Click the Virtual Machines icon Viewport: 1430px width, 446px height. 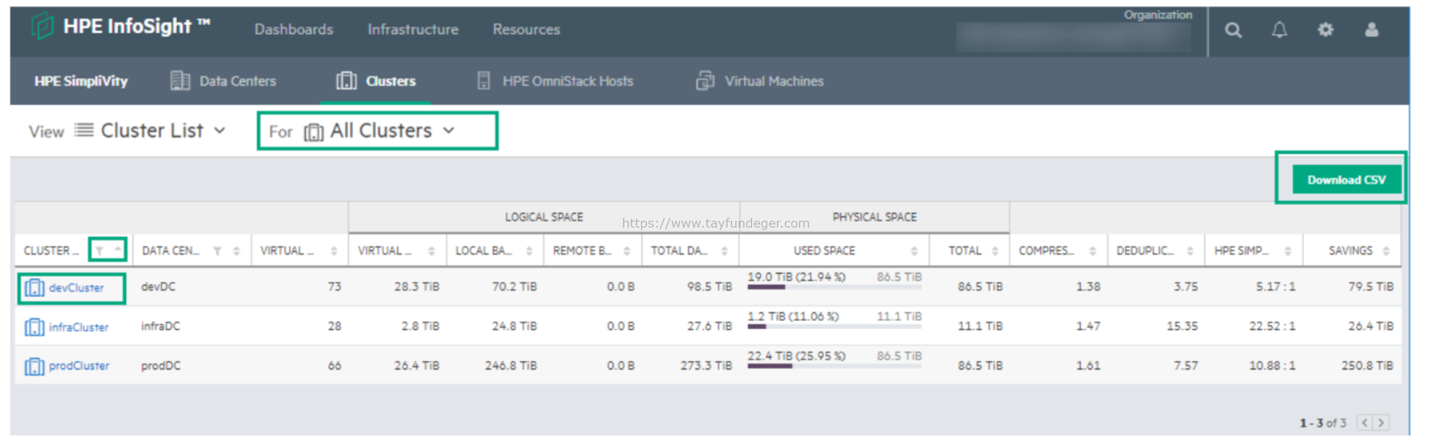click(705, 81)
